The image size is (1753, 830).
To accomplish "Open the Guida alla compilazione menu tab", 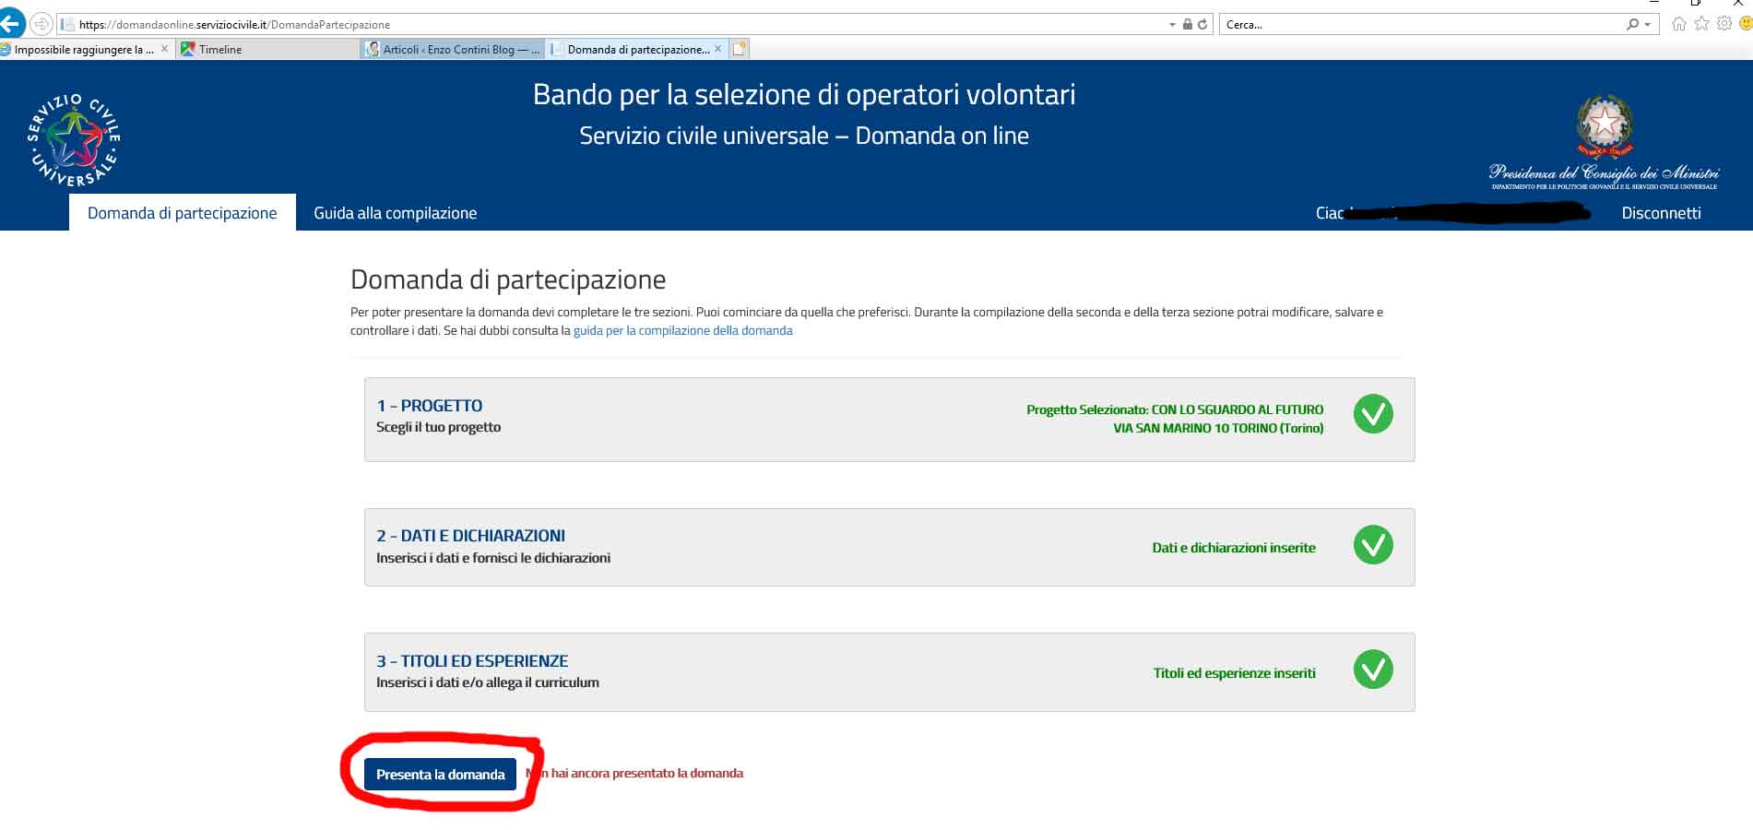I will click(395, 213).
